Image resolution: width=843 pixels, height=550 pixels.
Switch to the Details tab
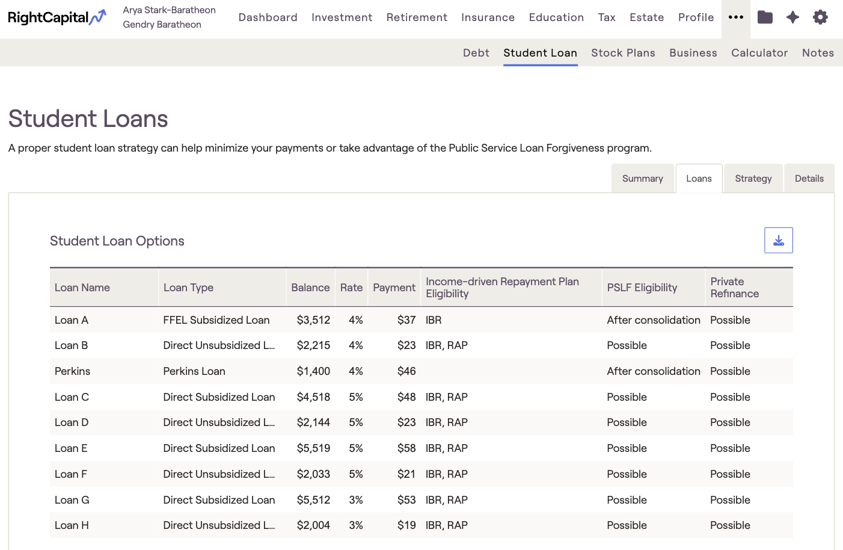[x=809, y=179]
